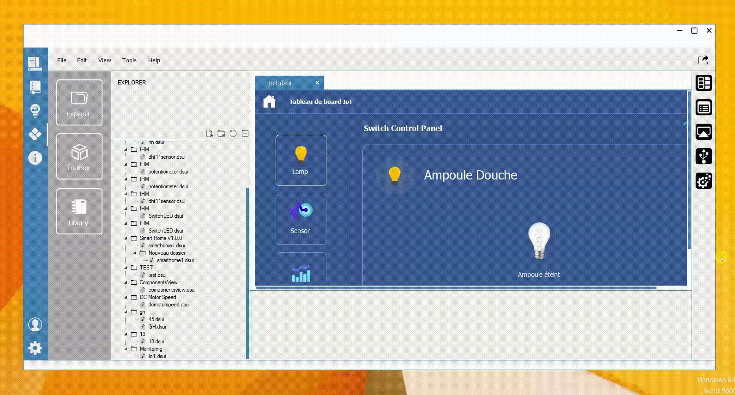Click the gear build icon in right sidebar
This screenshot has width=735, height=395.
click(704, 181)
